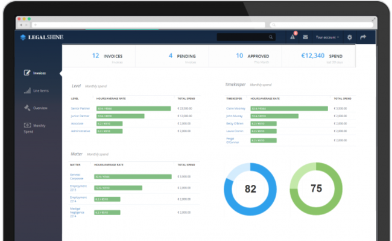Viewport: 392px width, 241px height.
Task: Focus the browser address bar
Action: pos(148,25)
